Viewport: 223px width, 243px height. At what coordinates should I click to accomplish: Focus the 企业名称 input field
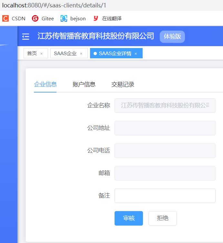click(x=165, y=105)
